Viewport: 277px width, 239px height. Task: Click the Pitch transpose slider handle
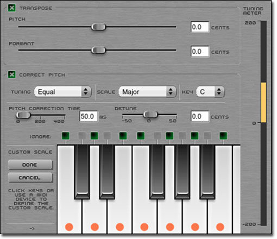pos(98,27)
